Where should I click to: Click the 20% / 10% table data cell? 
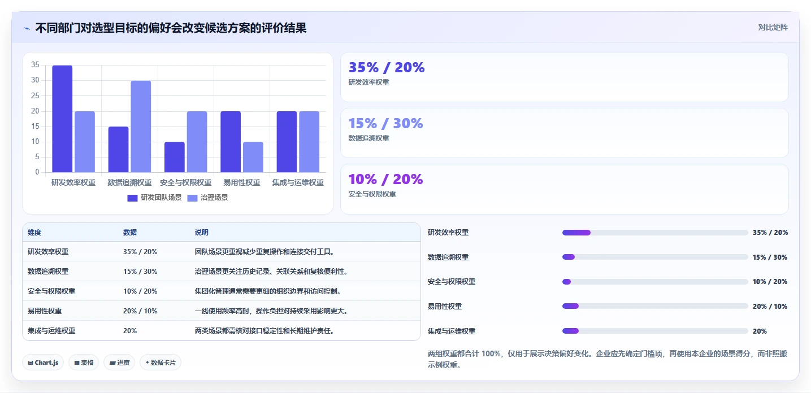pos(140,311)
